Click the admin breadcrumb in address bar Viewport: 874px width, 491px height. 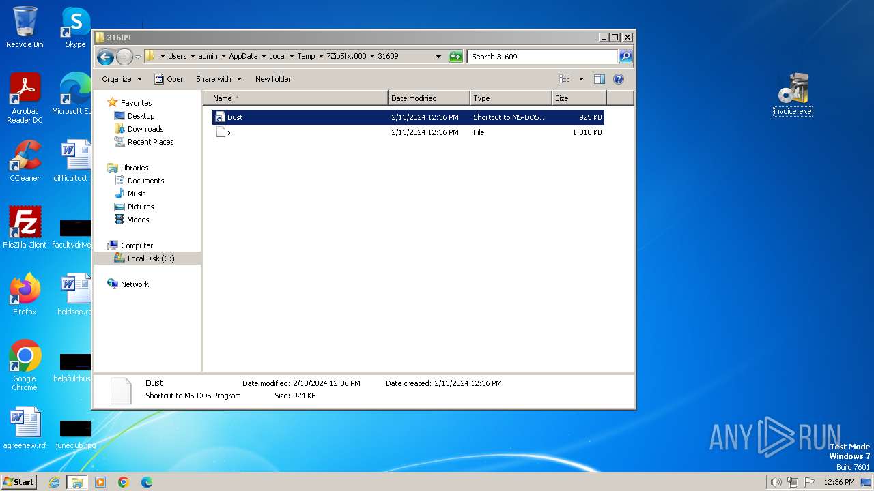tap(208, 57)
